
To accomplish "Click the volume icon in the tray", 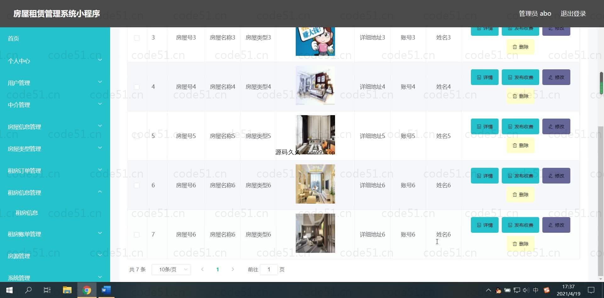I will 526,290.
